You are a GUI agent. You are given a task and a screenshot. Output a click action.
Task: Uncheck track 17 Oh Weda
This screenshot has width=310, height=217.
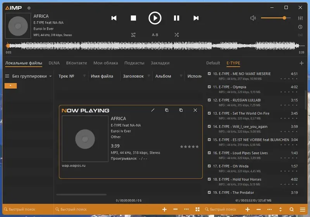point(209,166)
